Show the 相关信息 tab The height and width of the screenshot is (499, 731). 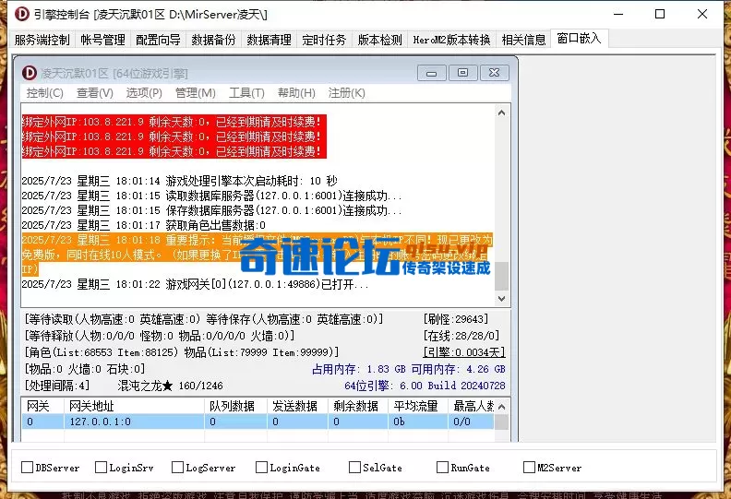[523, 40]
